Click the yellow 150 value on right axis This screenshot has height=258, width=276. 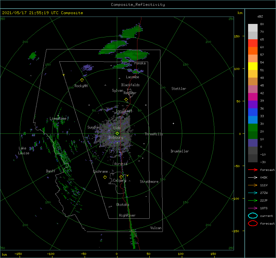tap(237, 36)
